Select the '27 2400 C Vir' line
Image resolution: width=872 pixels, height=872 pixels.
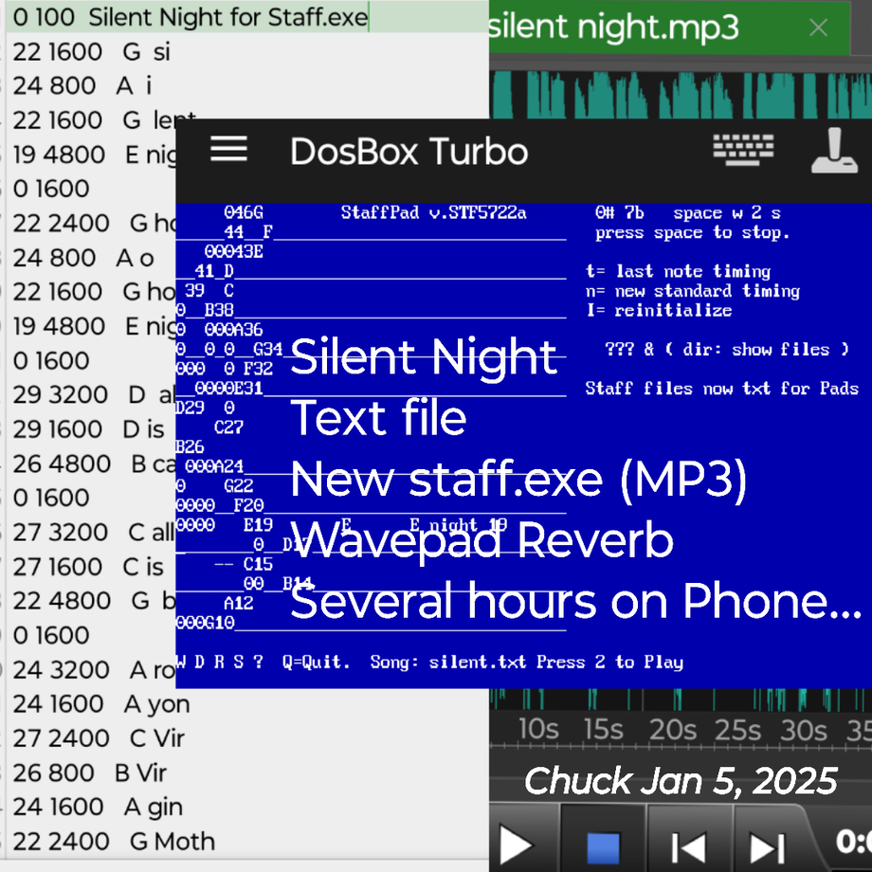point(100,737)
